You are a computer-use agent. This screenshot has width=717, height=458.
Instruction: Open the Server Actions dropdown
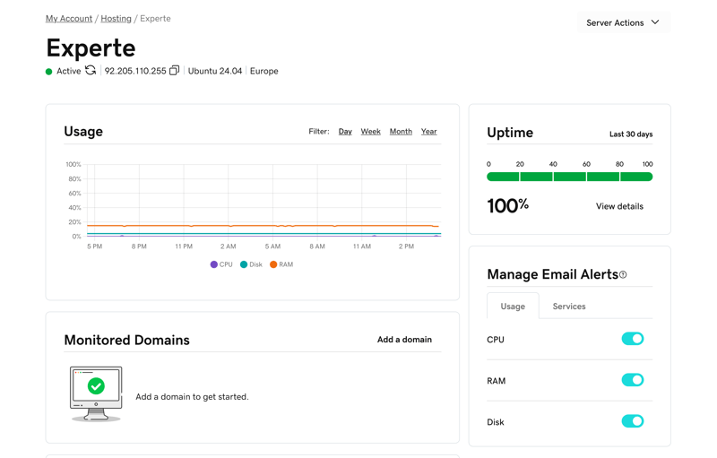pyautogui.click(x=623, y=22)
